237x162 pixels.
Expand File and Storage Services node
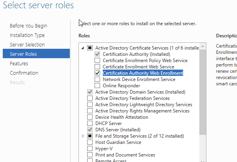tap(83, 136)
